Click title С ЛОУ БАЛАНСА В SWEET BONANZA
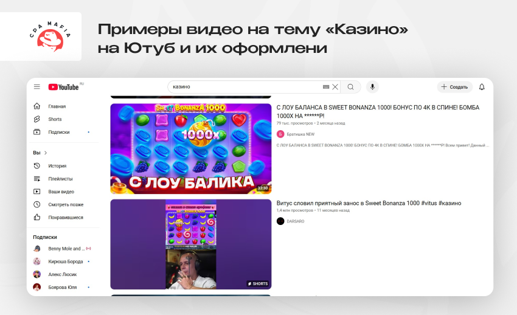Screen dimensions: 517x315 378,111
